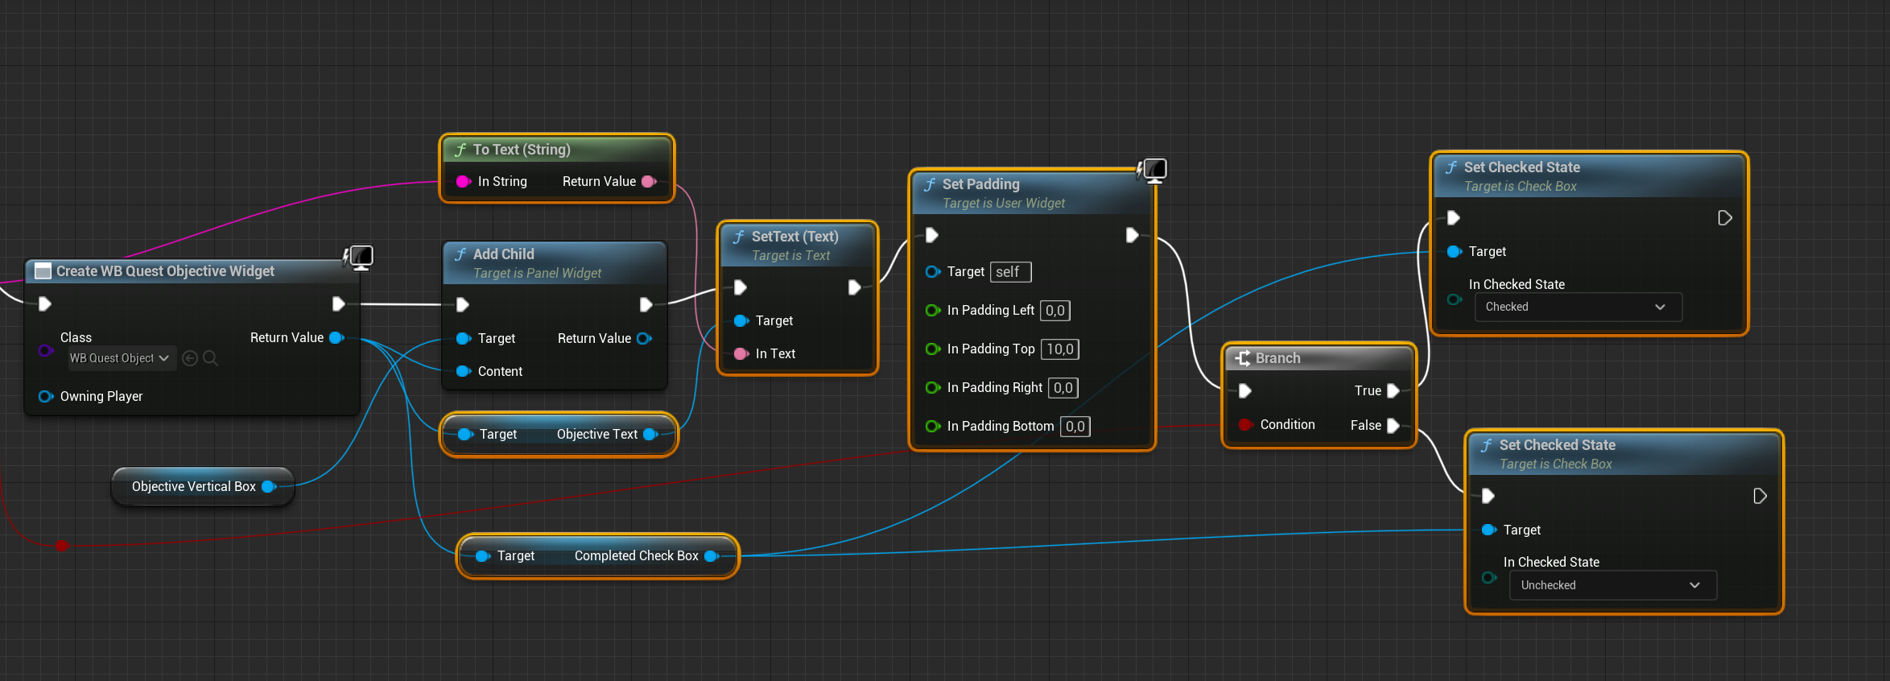Click the Return Value pin on Add Child
Screen dimensions: 1890x681
tap(645, 338)
